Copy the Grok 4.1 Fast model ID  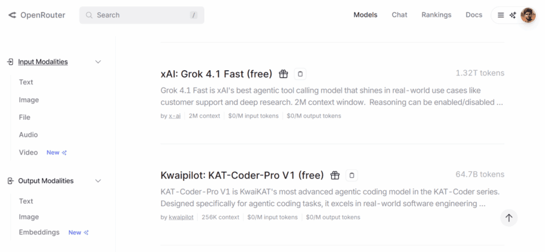[300, 74]
